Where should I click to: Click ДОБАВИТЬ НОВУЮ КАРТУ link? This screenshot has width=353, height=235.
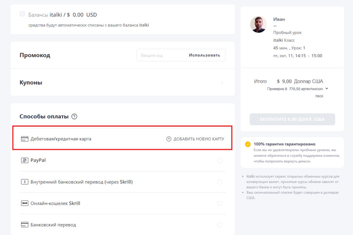coord(199,139)
